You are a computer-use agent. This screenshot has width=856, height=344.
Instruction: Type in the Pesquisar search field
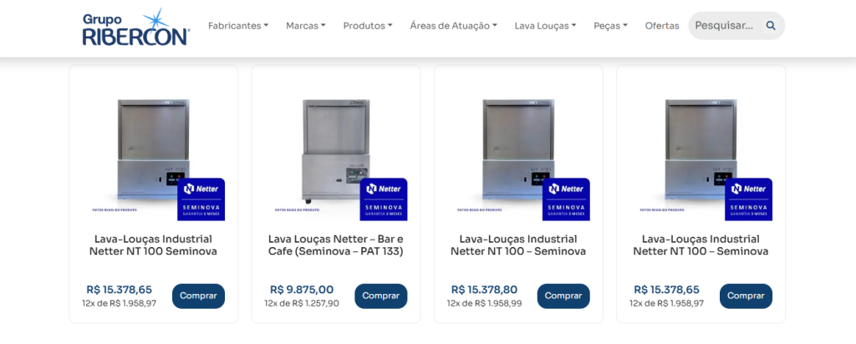(724, 26)
